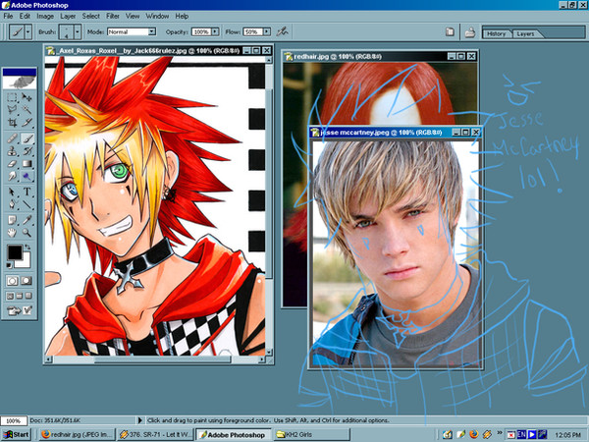Screen dimensions: 589x442
Task: Select the Pen tool
Action: pyautogui.click(x=12, y=204)
